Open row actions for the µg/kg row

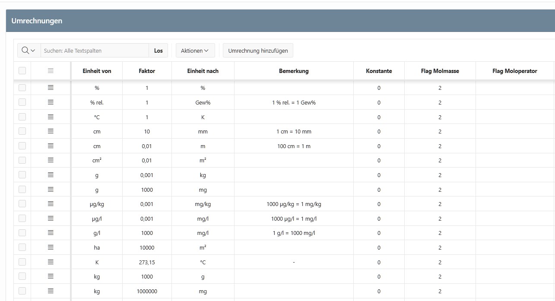(51, 204)
